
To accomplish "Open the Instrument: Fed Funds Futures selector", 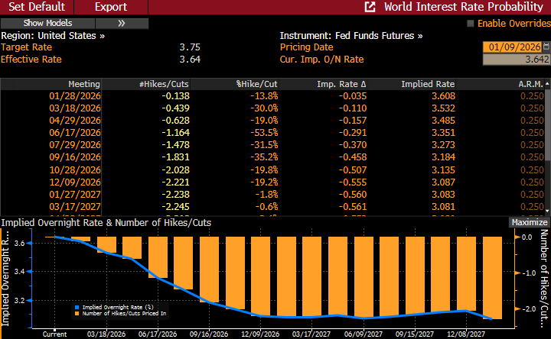I will [x=351, y=36].
